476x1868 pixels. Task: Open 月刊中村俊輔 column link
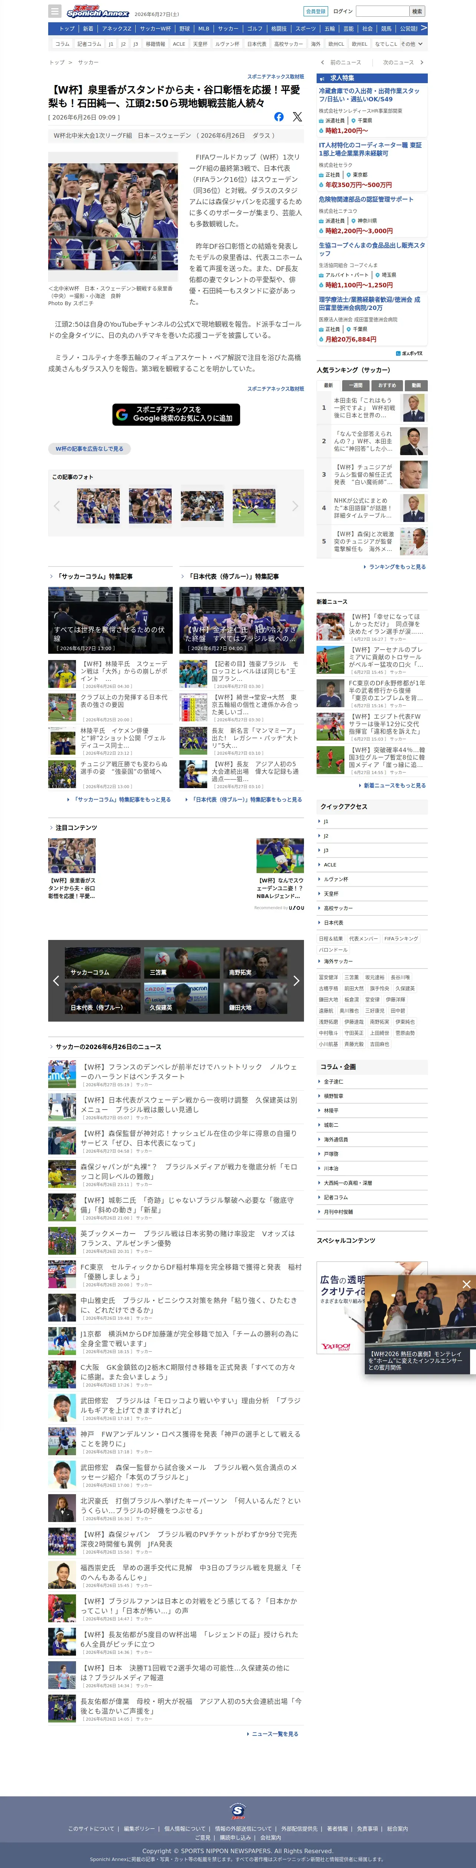[x=338, y=1212]
